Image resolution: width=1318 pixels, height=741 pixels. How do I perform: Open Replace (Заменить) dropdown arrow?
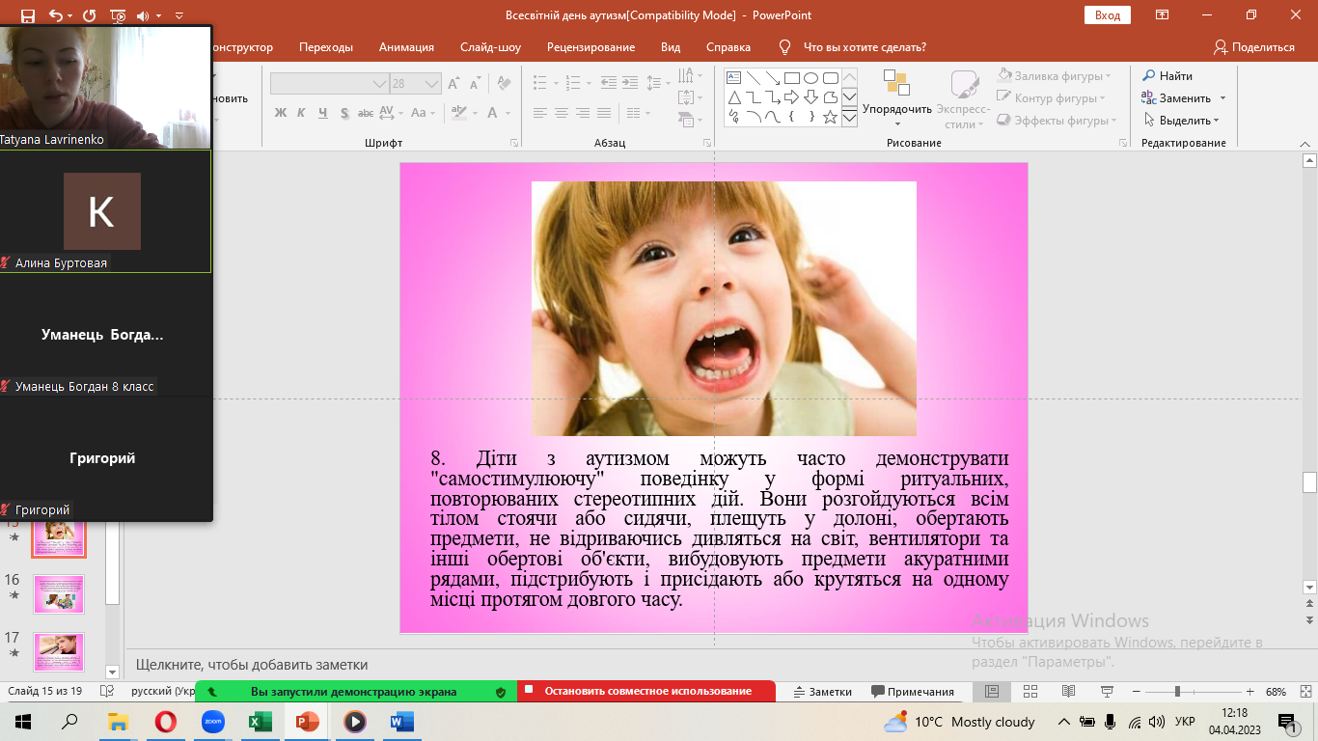(x=1222, y=98)
